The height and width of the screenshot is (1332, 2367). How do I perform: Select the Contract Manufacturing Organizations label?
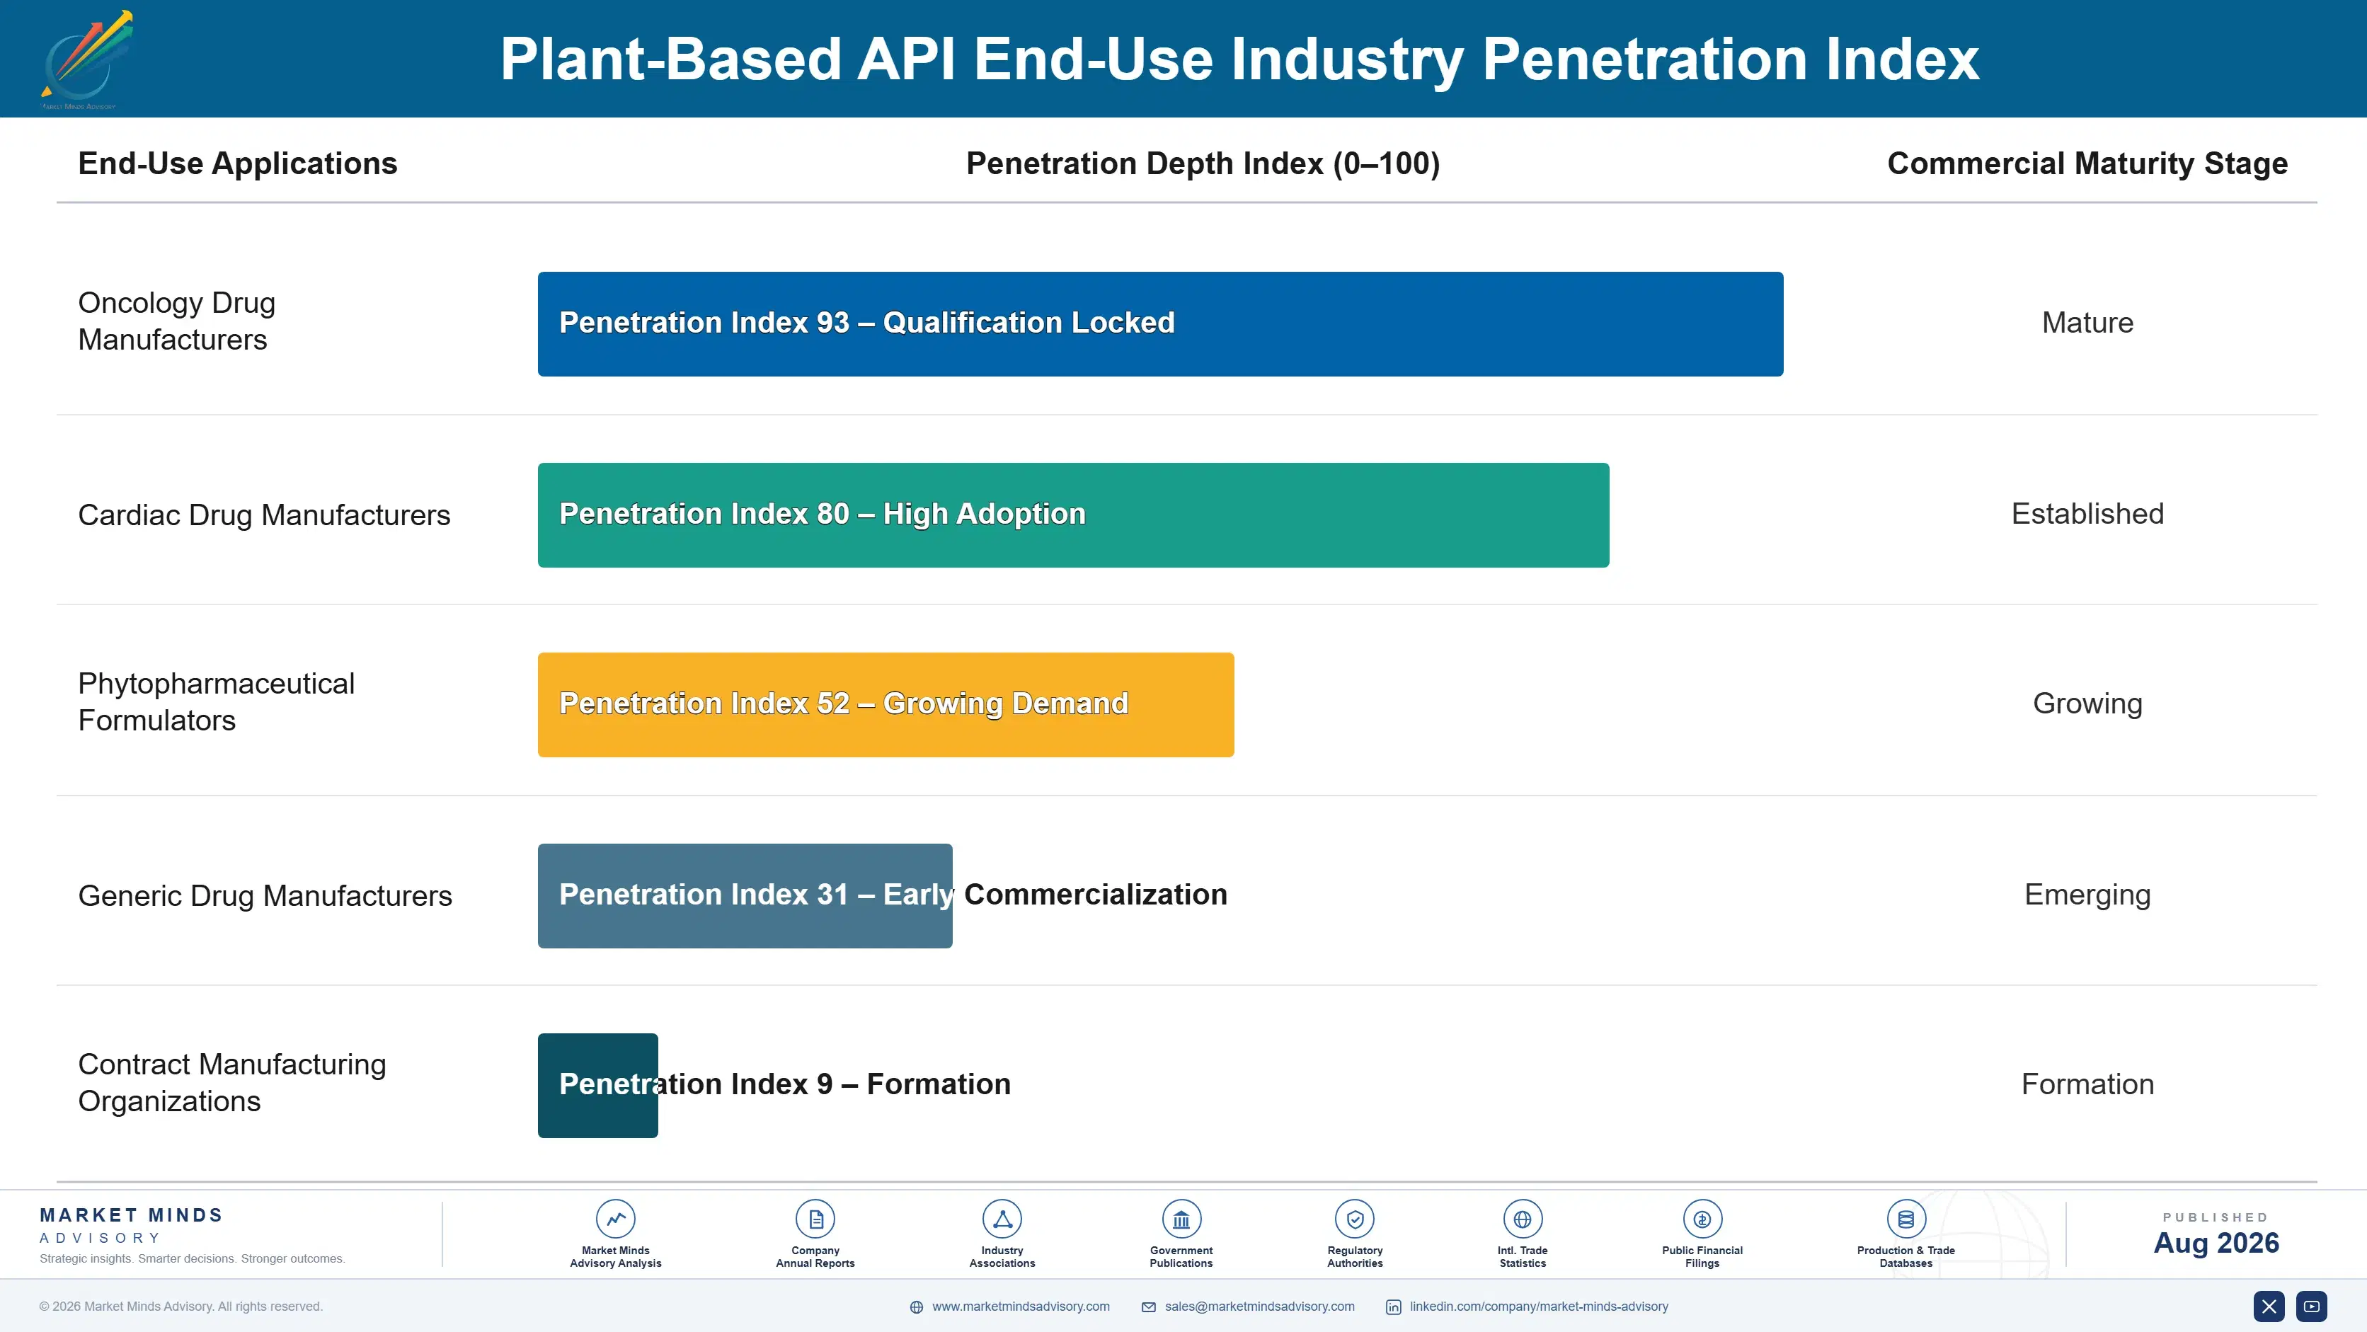point(231,1082)
